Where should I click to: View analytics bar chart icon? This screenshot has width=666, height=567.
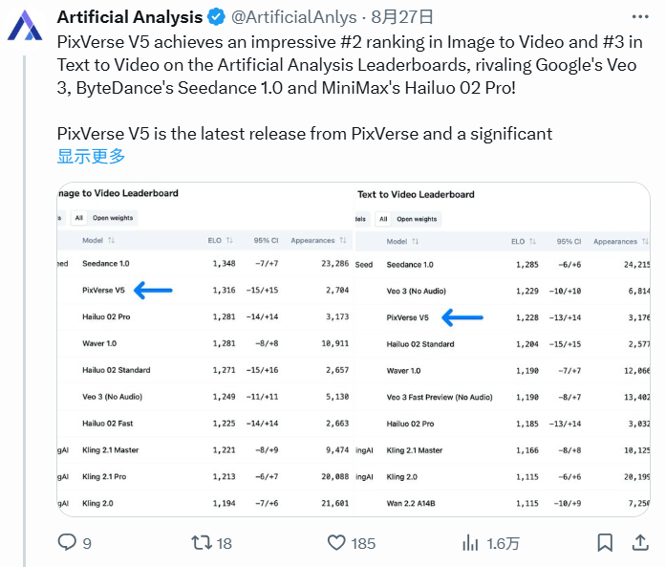pyautogui.click(x=470, y=543)
